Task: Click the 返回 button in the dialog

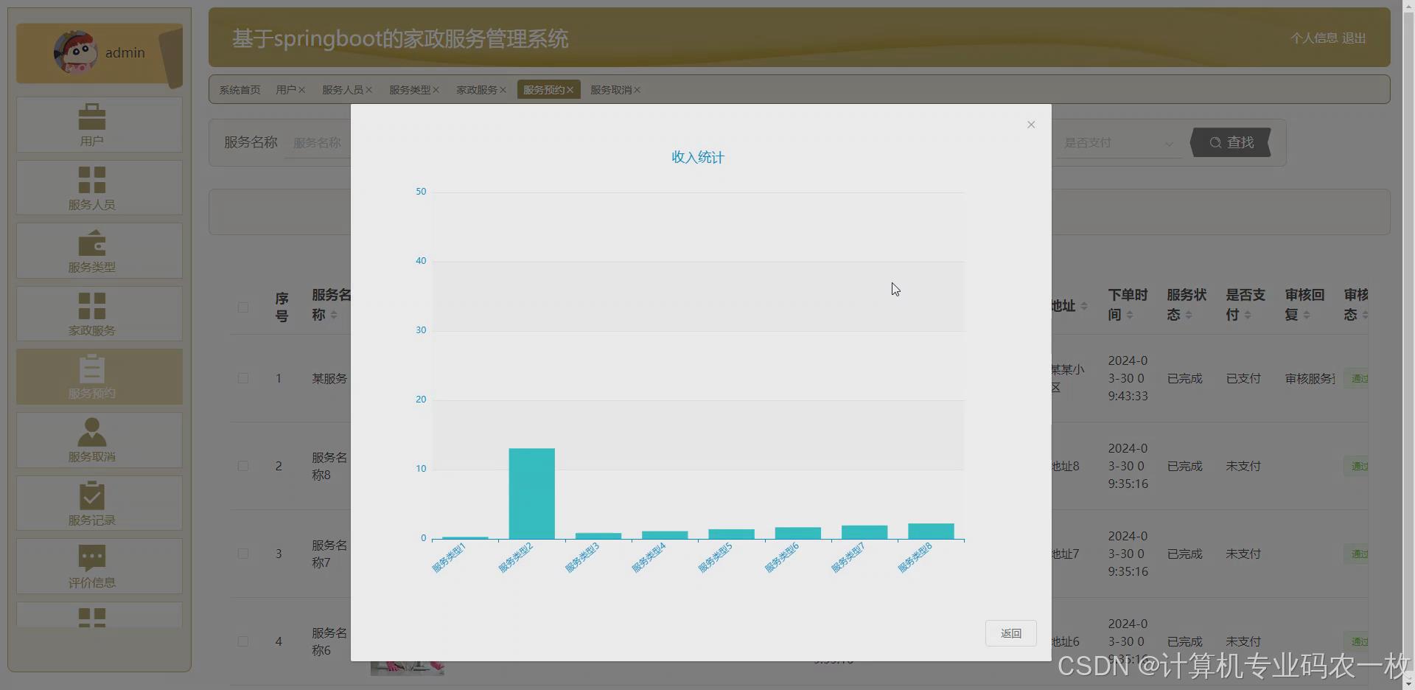Action: tap(1010, 633)
